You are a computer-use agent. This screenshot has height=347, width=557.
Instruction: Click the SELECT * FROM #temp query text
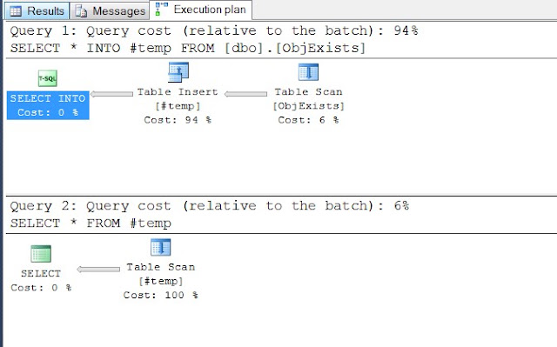(x=91, y=224)
